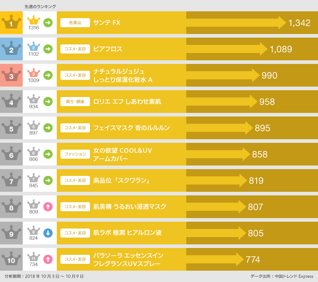Click last week's small crown showing 734
This screenshot has width=318, height=282.
pyautogui.click(x=34, y=258)
